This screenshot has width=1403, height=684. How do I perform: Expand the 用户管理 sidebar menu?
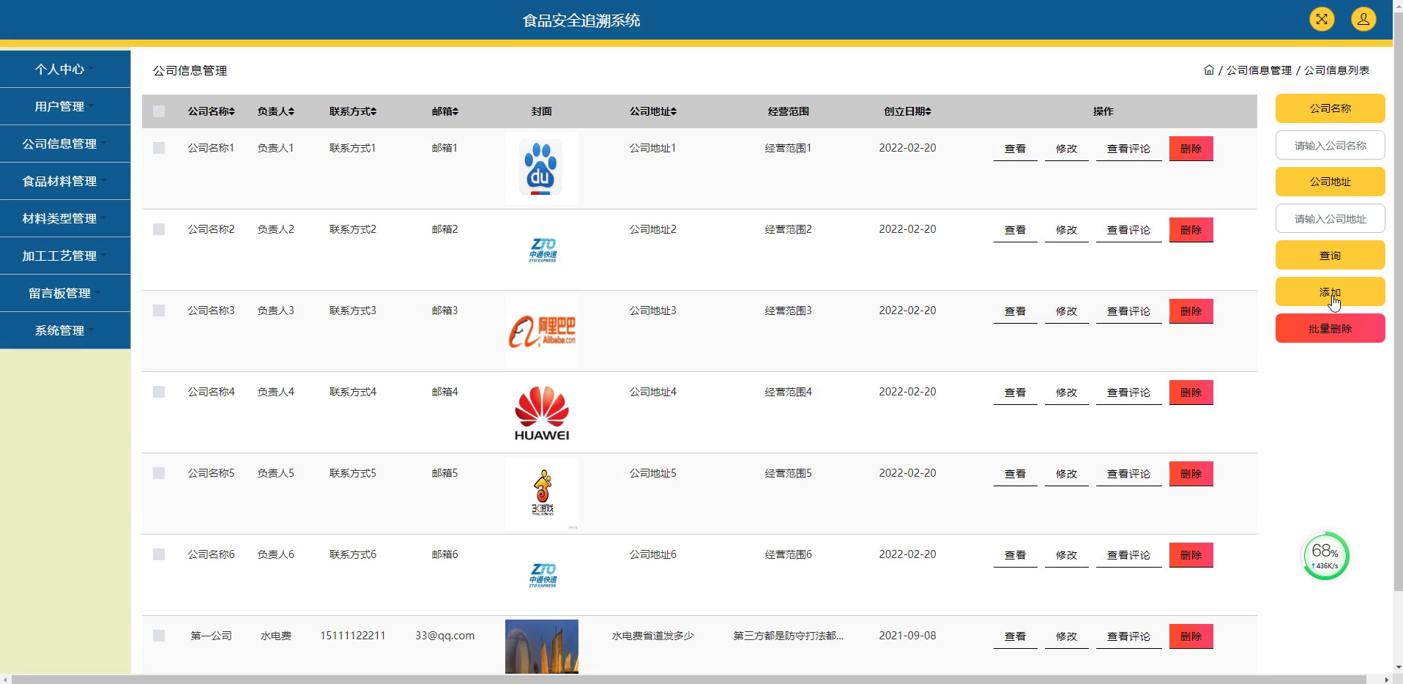click(65, 106)
